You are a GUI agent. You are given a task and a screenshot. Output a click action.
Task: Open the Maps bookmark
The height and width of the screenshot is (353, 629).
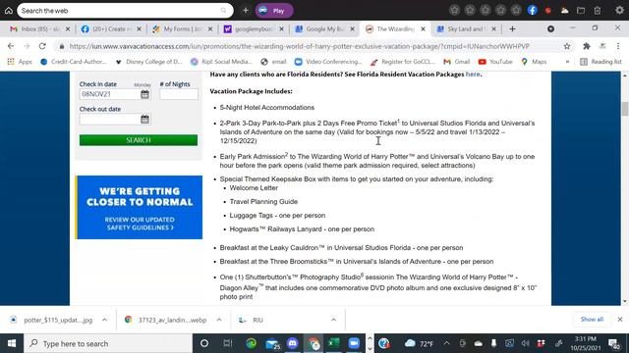(x=534, y=62)
